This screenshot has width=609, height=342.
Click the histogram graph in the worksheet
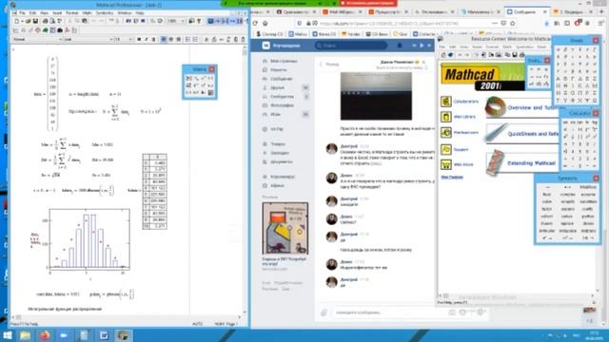click(89, 238)
